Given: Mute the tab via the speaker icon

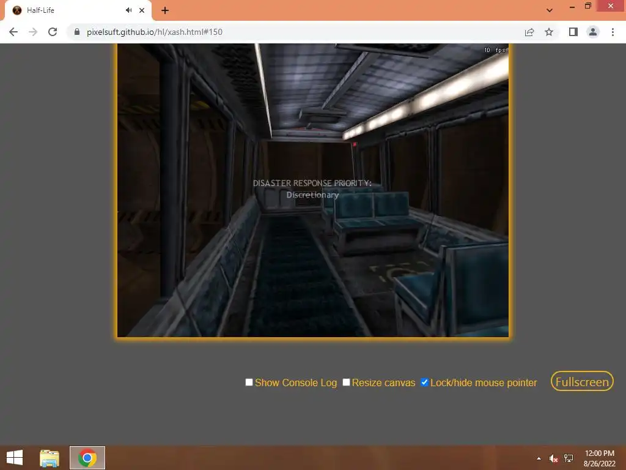Looking at the screenshot, I should coord(128,10).
